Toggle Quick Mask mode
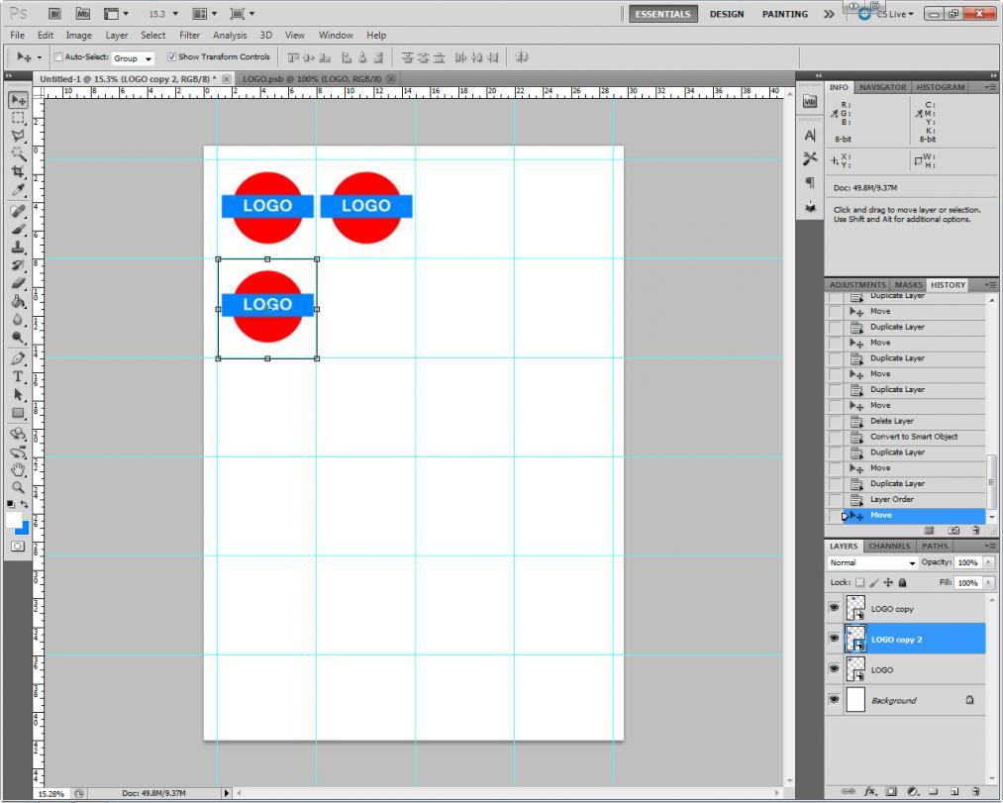The image size is (1003, 803). pyautogui.click(x=18, y=546)
